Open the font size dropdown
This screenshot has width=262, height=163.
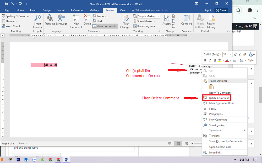pyautogui.click(x=231, y=54)
